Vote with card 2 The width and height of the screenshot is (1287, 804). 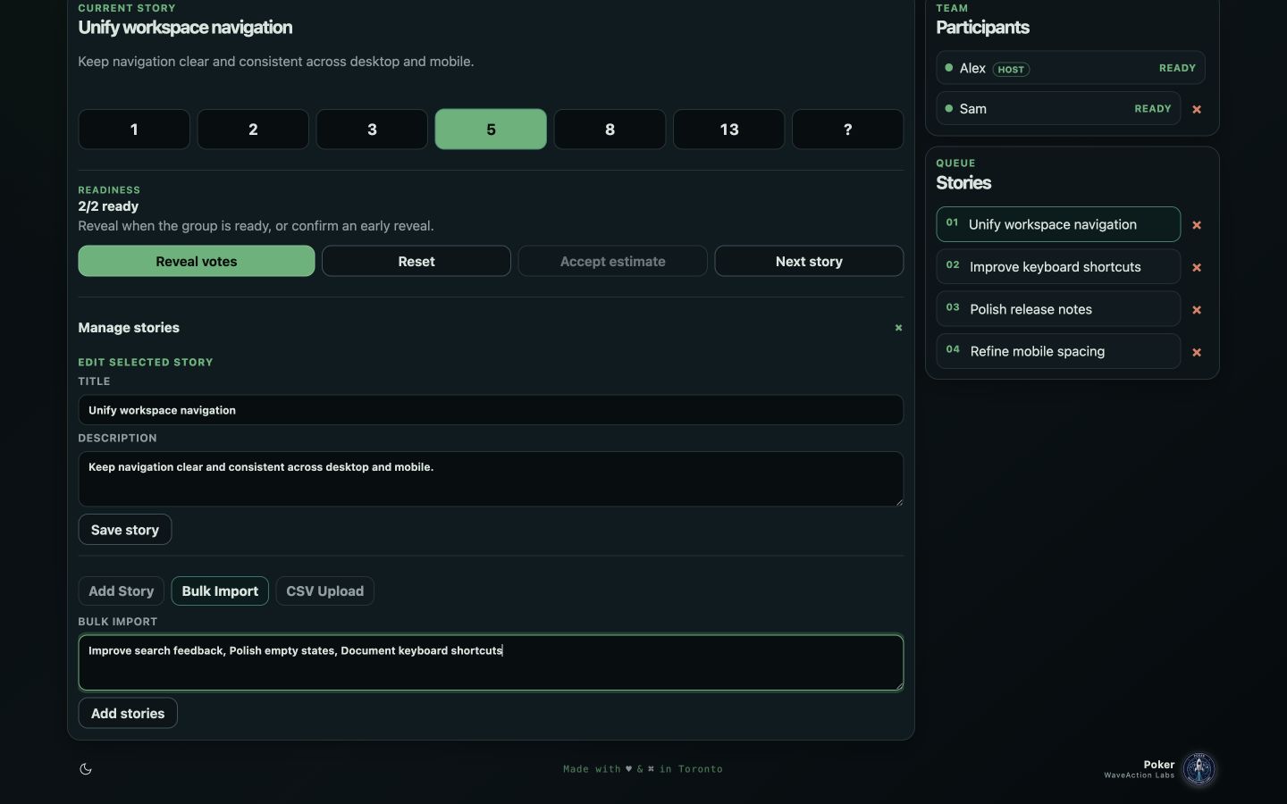[x=253, y=130]
